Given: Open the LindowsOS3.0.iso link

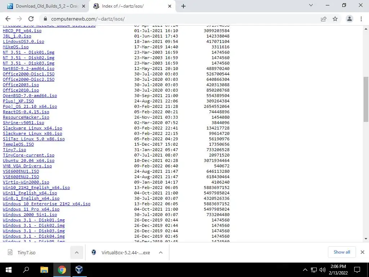Looking at the screenshot, I should coord(23,41).
